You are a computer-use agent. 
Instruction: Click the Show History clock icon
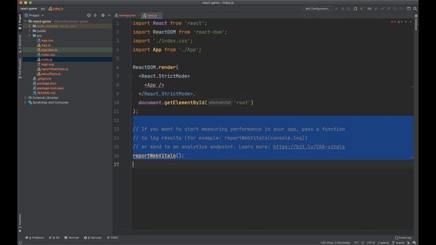point(394,9)
